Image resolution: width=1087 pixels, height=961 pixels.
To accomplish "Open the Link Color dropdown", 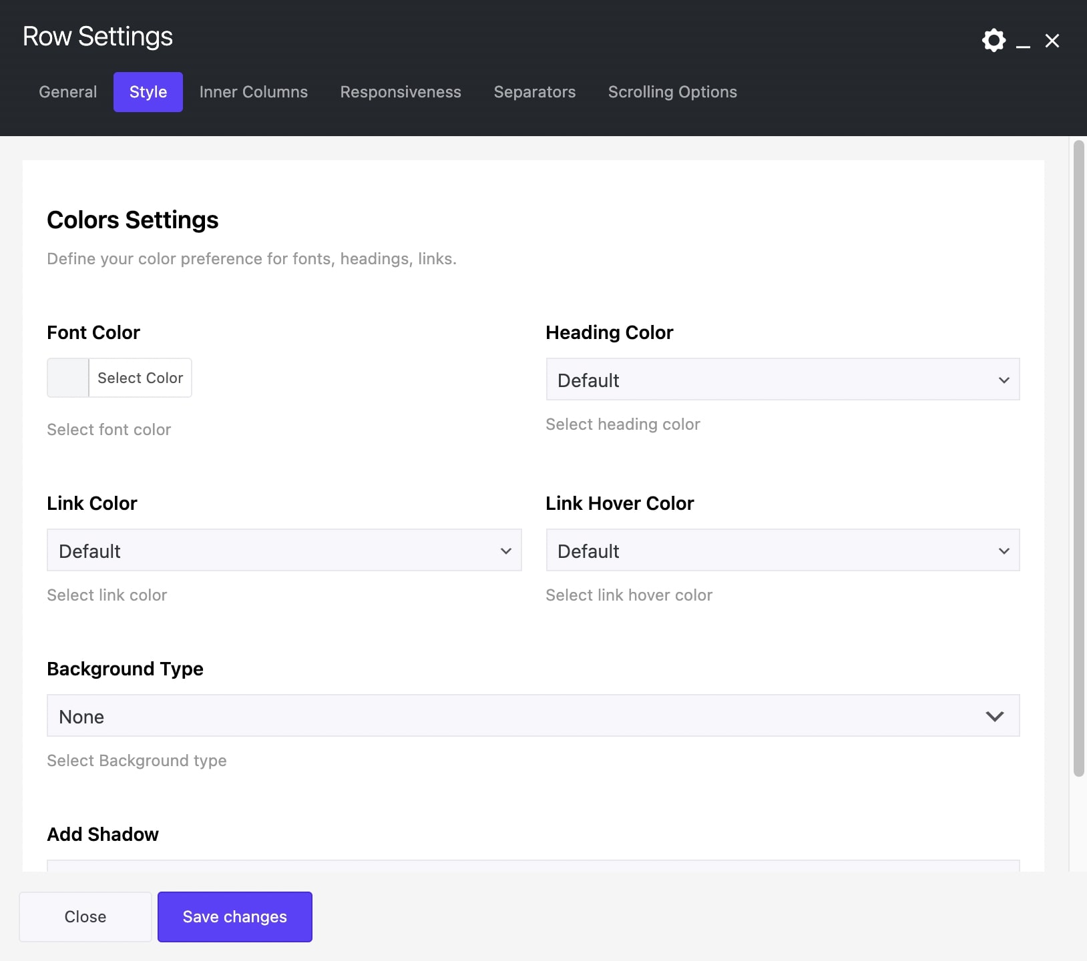I will click(x=284, y=551).
